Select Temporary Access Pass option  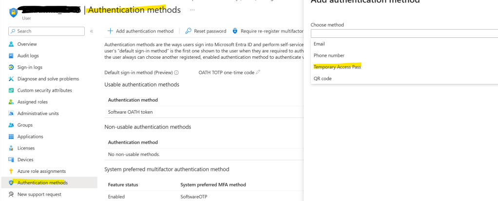(x=337, y=67)
